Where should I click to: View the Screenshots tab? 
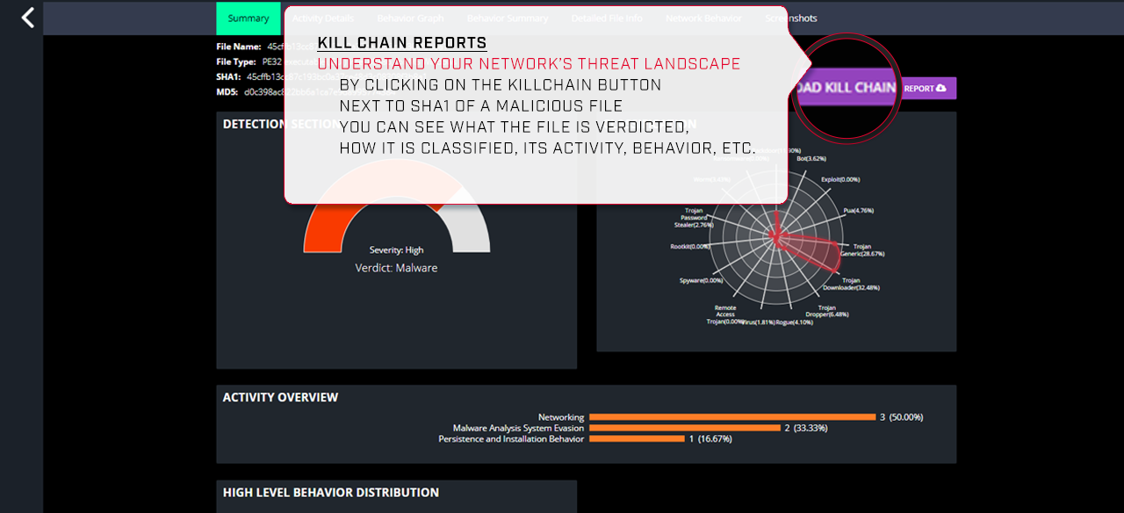[790, 18]
